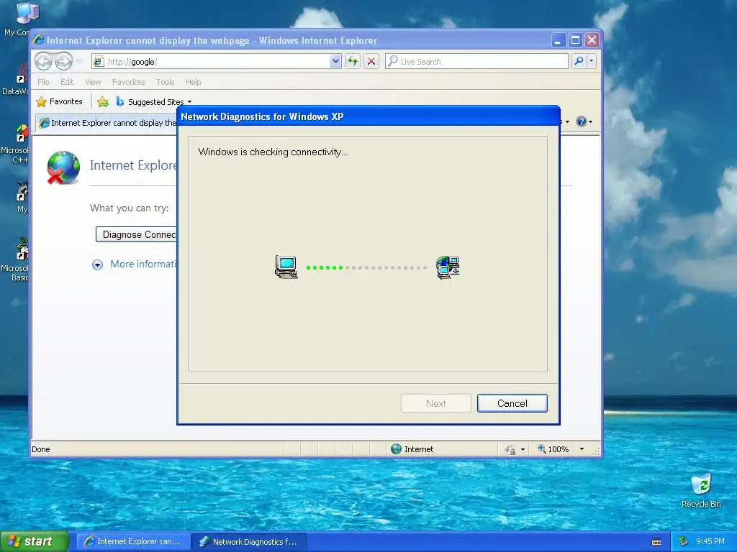Switch to Internet Explorer taskbar button

click(133, 542)
